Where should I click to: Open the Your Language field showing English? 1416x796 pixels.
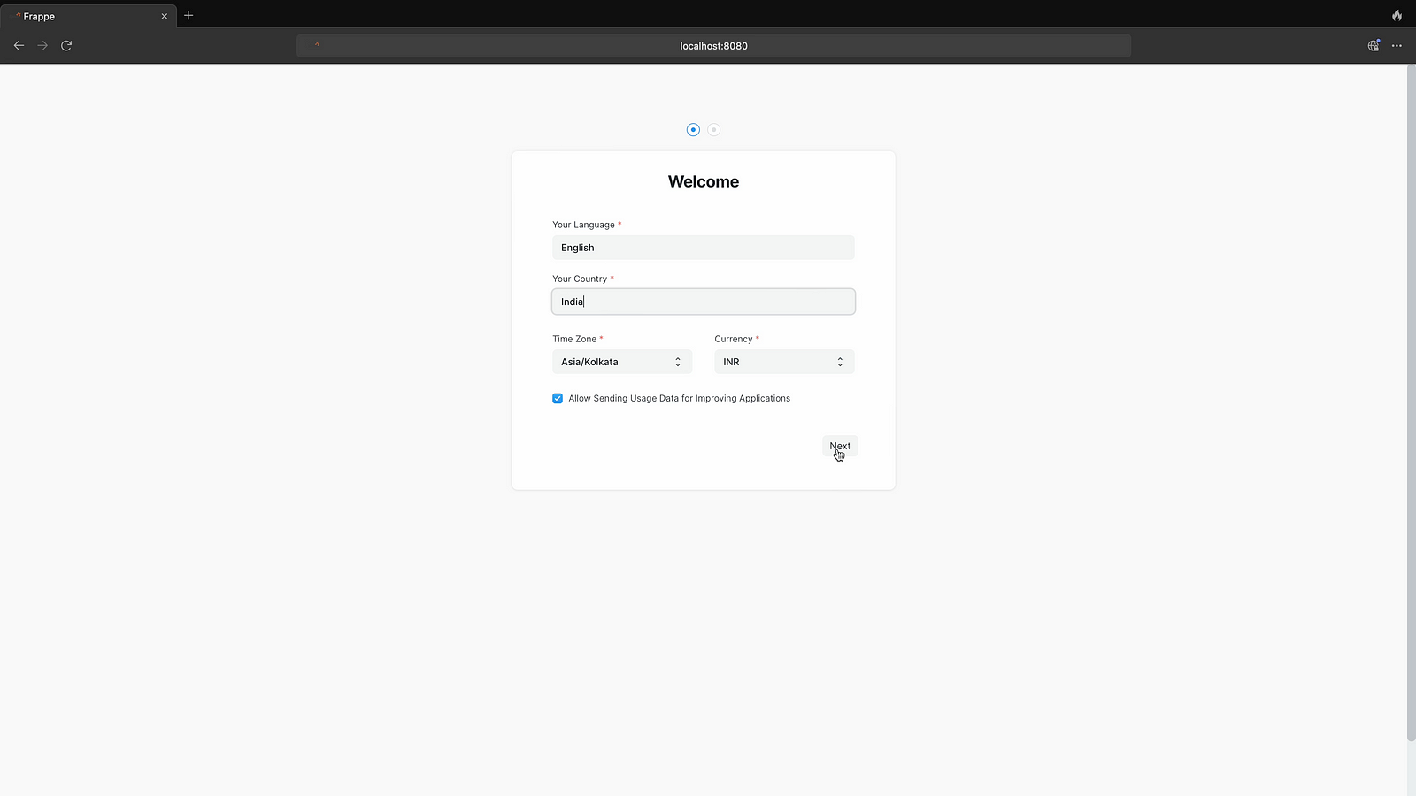(x=703, y=248)
